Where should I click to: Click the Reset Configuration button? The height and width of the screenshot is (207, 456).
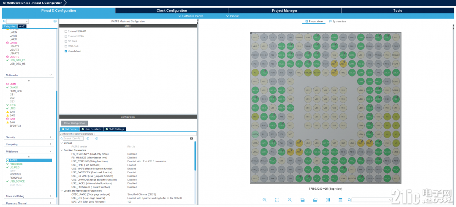[x=74, y=123]
